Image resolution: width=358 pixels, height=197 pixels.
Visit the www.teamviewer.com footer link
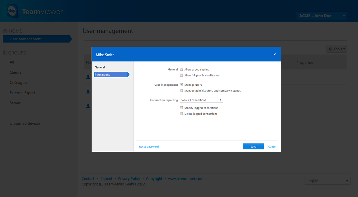[x=186, y=179]
